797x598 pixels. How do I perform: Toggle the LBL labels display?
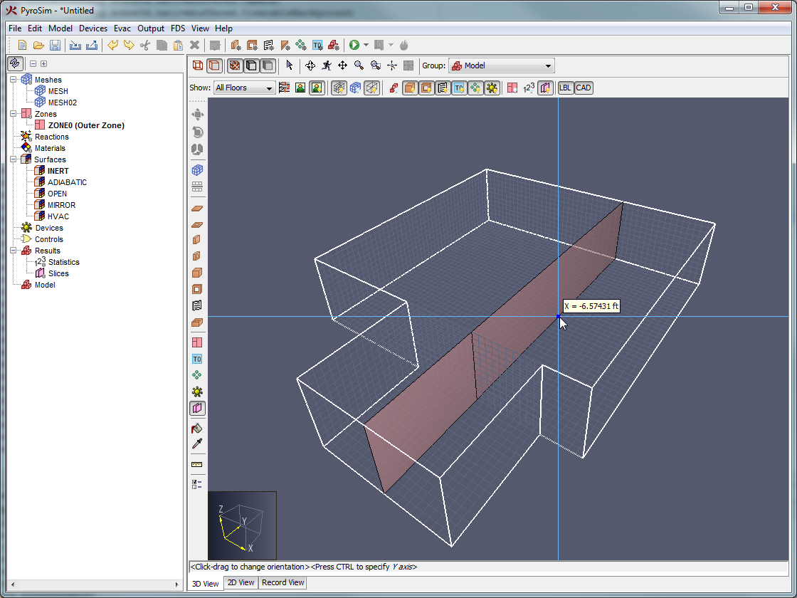[565, 88]
